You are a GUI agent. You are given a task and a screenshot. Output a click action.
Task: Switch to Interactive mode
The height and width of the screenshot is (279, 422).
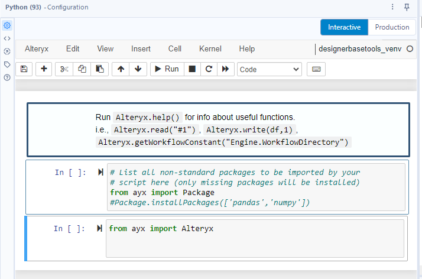(x=344, y=27)
